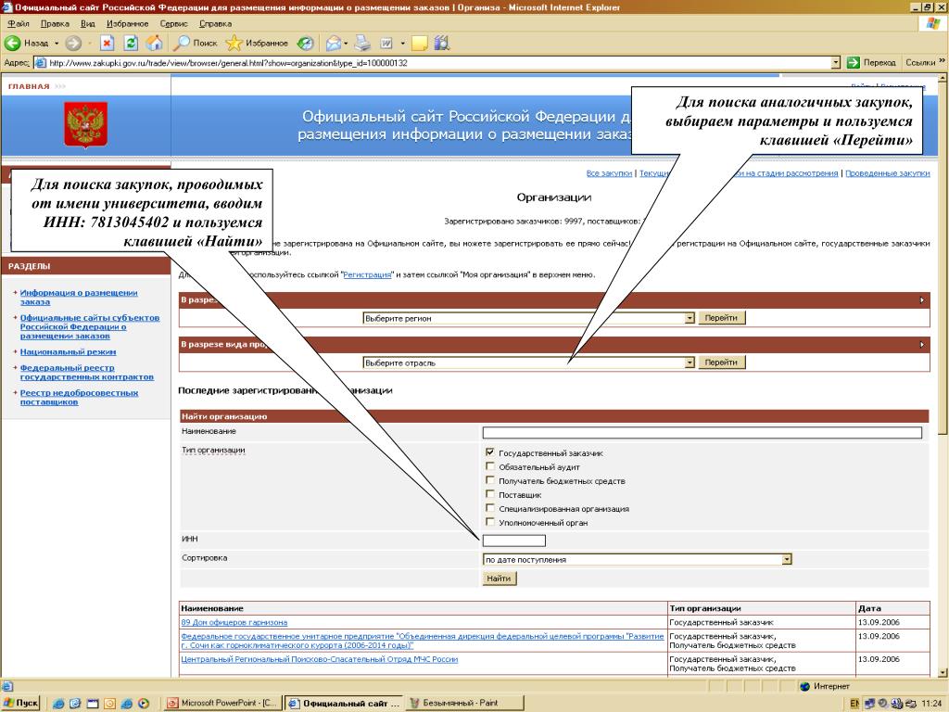Click the Регистрация link in the text
Screen dimensions: 949x712
[x=367, y=274]
